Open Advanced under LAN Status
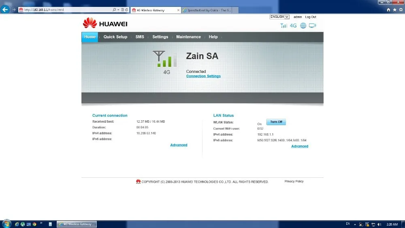 [300, 146]
